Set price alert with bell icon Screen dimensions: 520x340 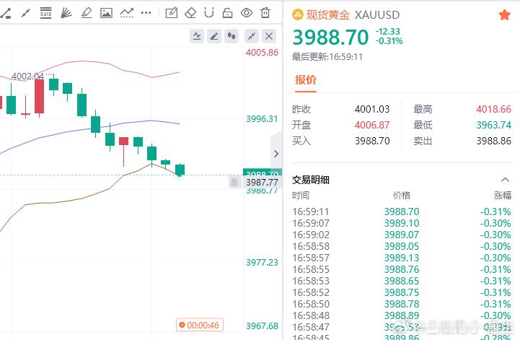coord(234,182)
